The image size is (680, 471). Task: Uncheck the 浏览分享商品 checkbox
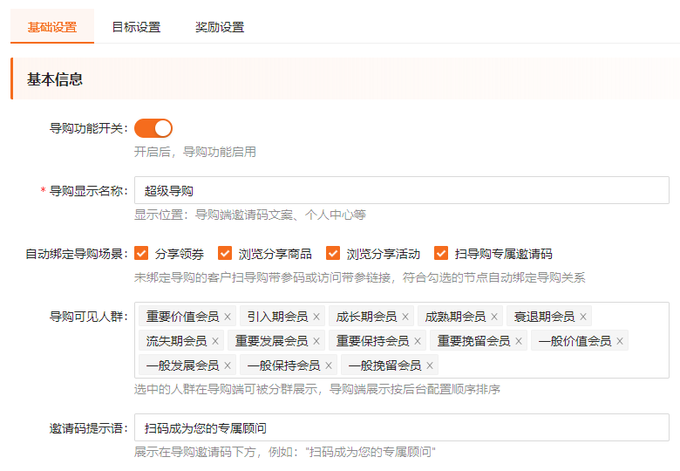pyautogui.click(x=225, y=254)
